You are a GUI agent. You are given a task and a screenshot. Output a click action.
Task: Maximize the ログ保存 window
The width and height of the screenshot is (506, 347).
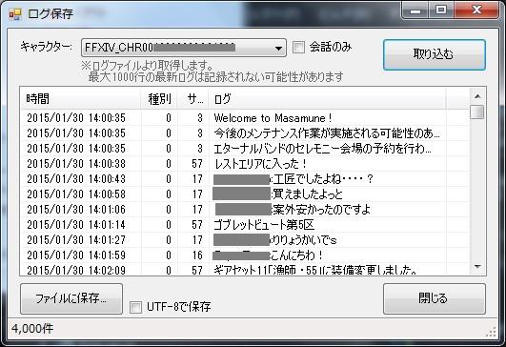click(441, 10)
